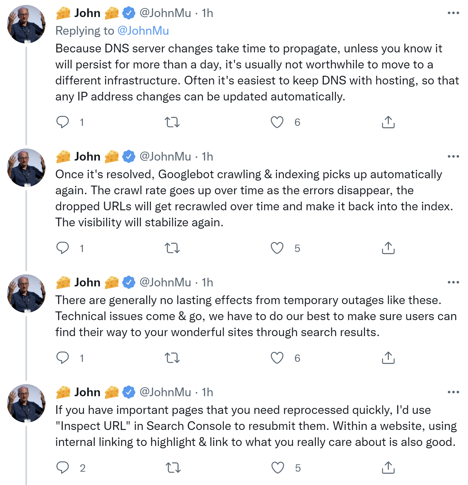
Task: Like the temporary outages tweet
Action: pyautogui.click(x=277, y=358)
